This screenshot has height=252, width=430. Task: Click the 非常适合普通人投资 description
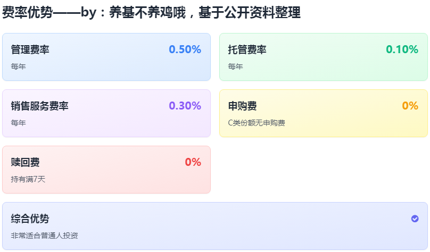[x=44, y=236]
